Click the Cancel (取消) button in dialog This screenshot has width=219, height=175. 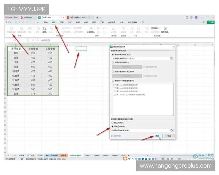[169, 136]
